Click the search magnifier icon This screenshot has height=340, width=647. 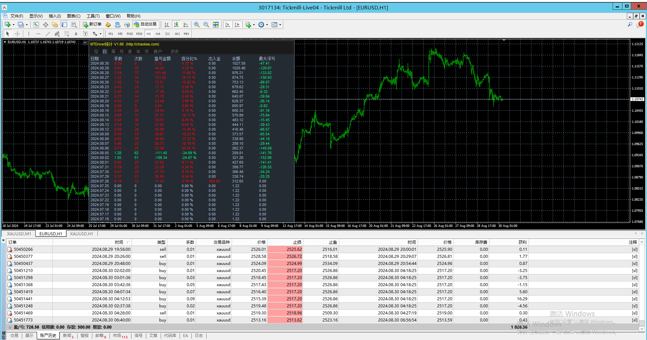[x=630, y=25]
